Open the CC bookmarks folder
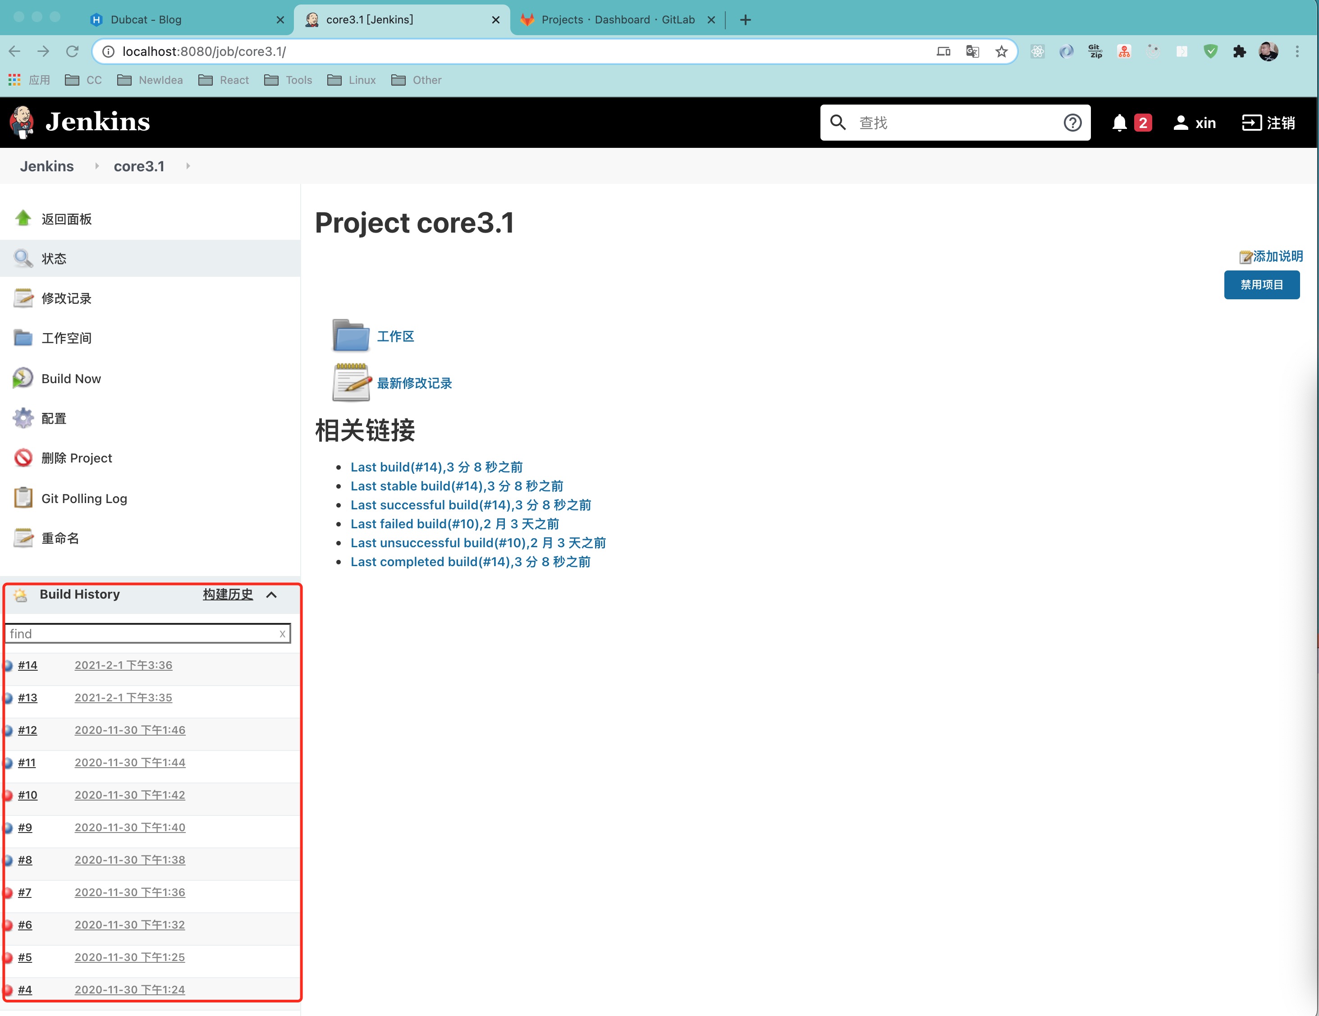The width and height of the screenshot is (1319, 1016). pos(83,80)
